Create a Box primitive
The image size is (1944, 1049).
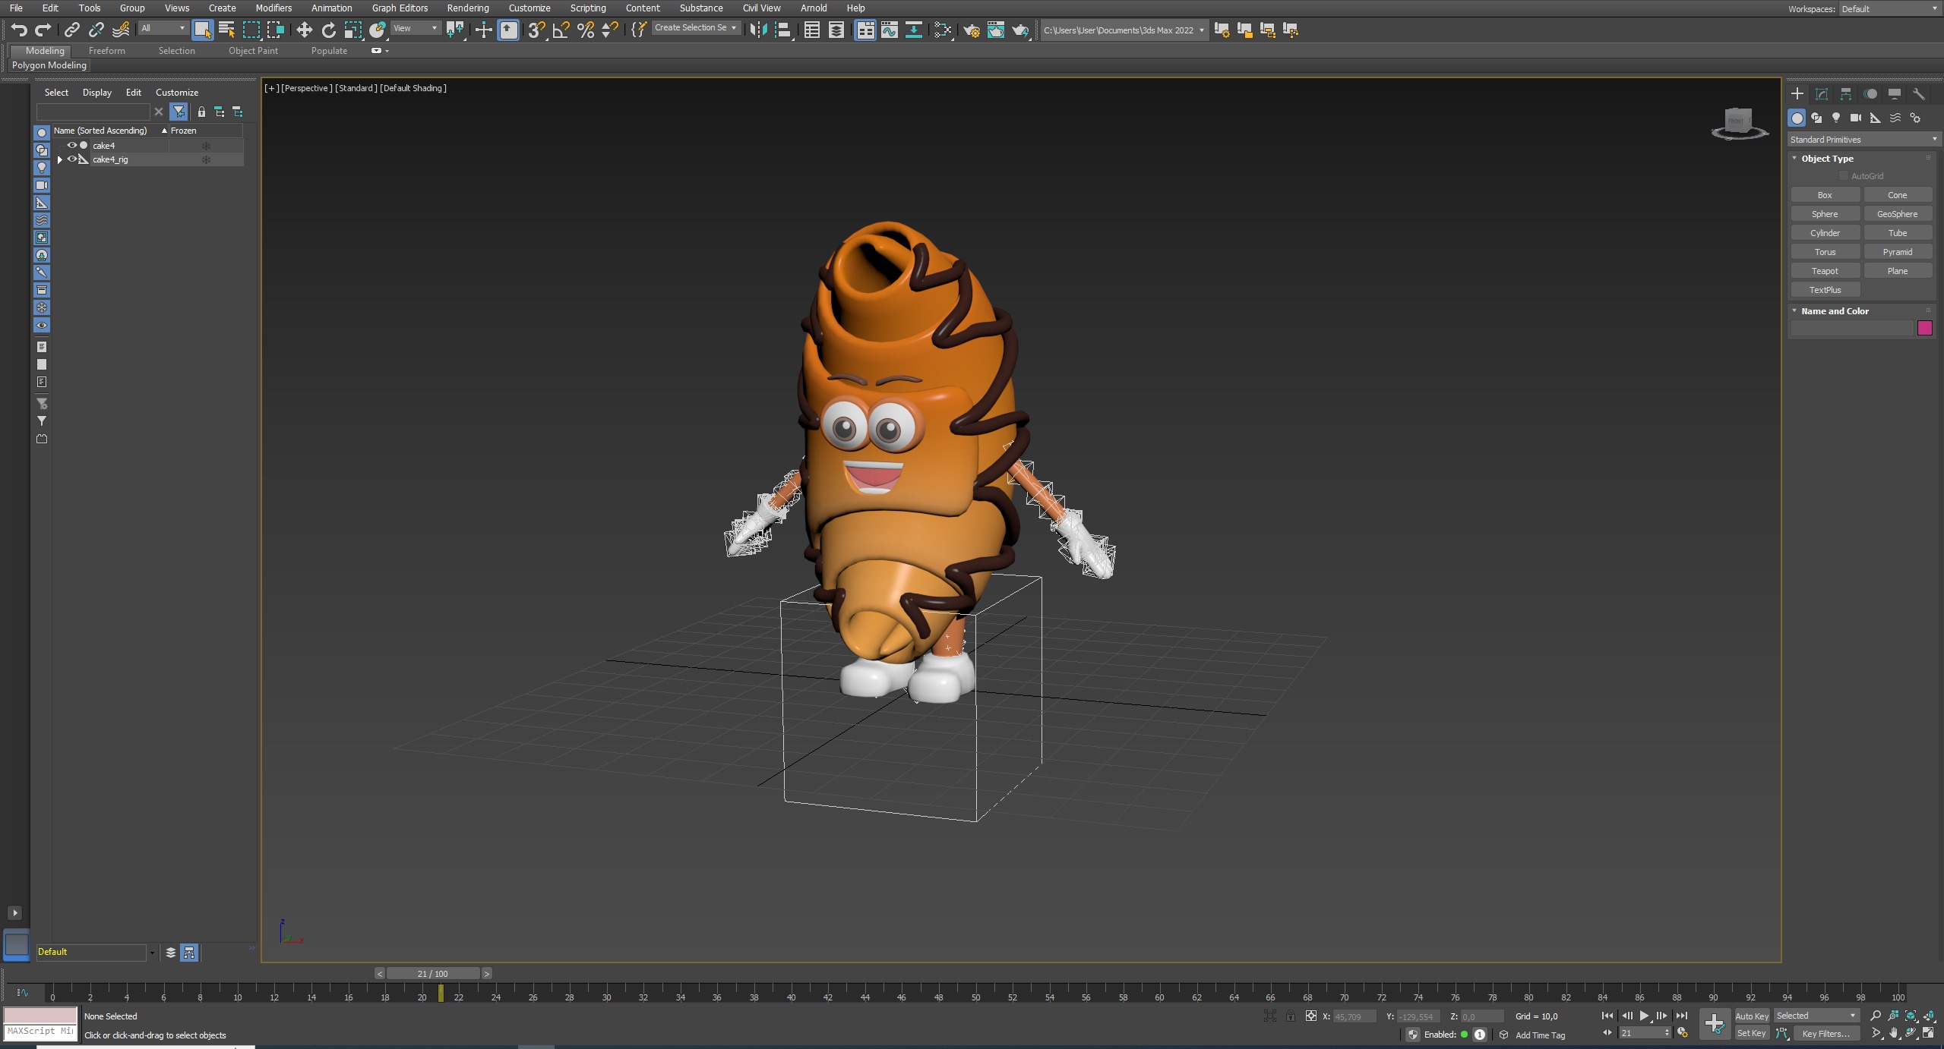[x=1825, y=195]
